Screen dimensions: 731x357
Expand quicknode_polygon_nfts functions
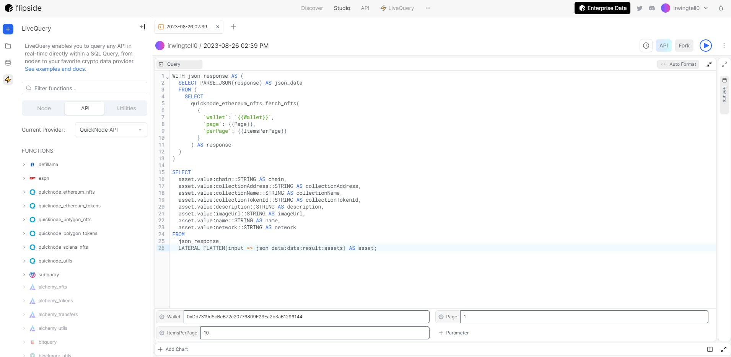(x=24, y=220)
